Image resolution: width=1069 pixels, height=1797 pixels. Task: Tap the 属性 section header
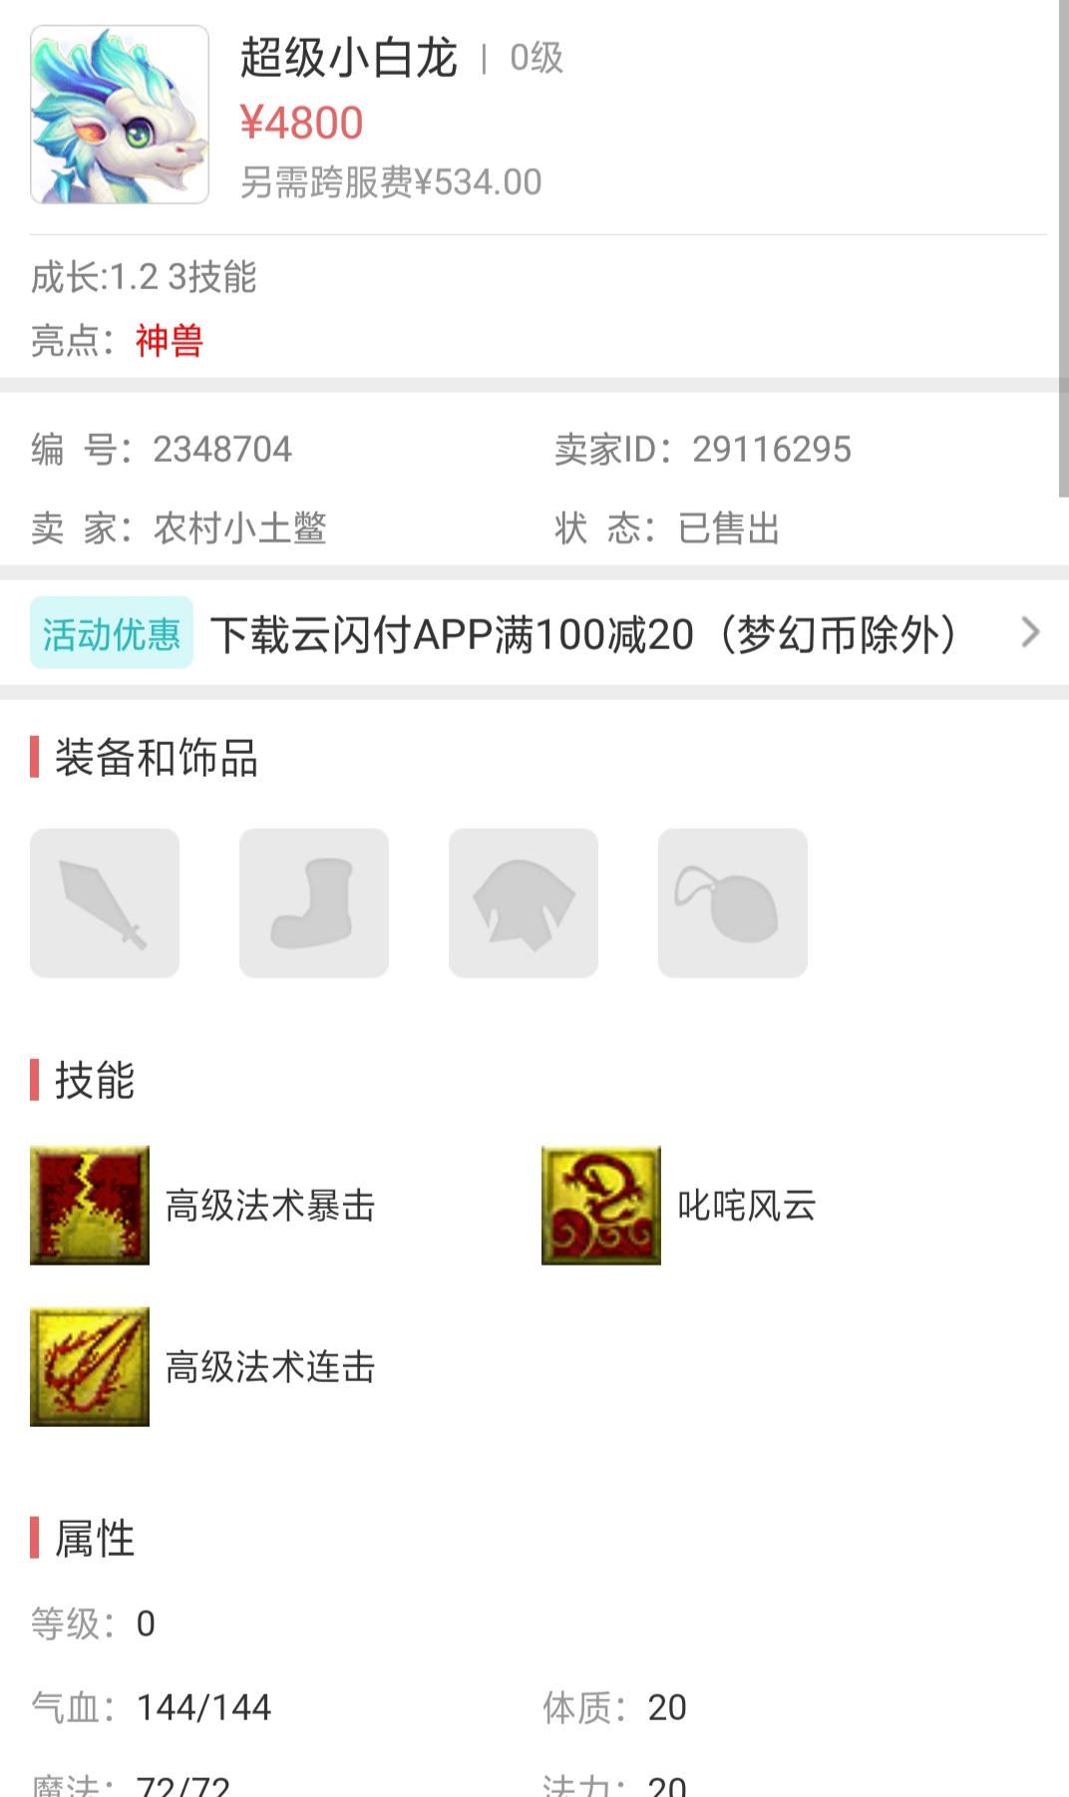(95, 1539)
